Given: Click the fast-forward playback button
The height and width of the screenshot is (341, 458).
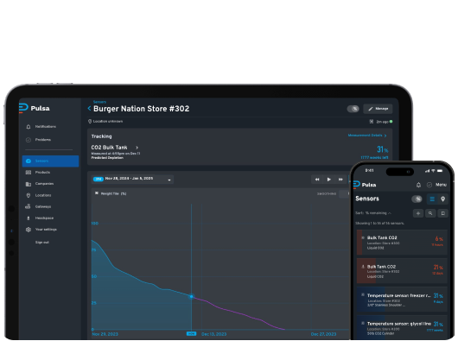Looking at the screenshot, I should (340, 180).
